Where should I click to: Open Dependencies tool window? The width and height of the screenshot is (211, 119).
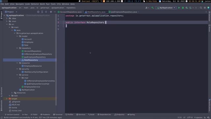click(x=104, y=115)
